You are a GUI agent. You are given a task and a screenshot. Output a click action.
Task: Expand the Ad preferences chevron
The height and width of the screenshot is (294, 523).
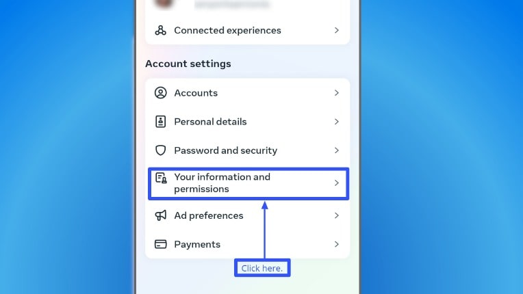336,215
